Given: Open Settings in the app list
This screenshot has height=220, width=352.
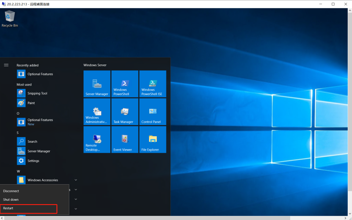Looking at the screenshot, I should (x=47, y=161).
